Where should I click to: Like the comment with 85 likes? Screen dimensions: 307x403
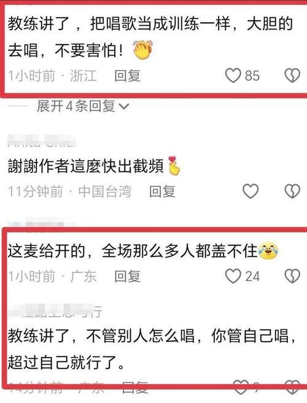pyautogui.click(x=233, y=75)
